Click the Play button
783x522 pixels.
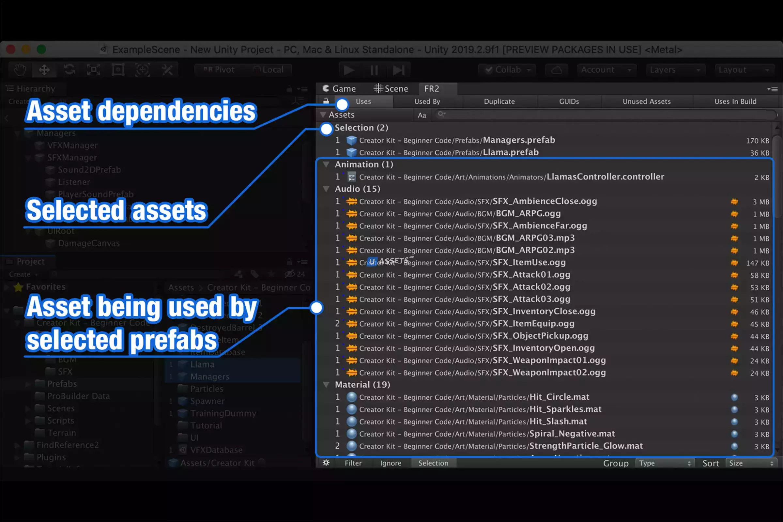pos(349,70)
